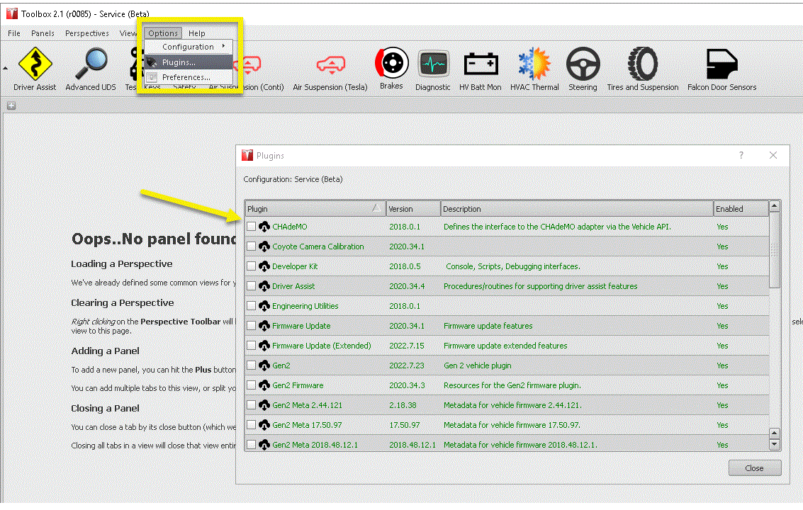Close the Plugins dialog with the X

pyautogui.click(x=773, y=155)
